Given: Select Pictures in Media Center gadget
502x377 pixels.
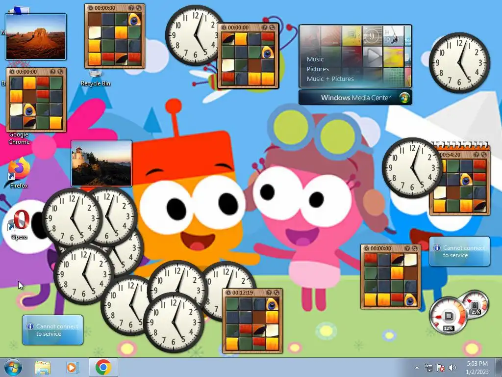Looking at the screenshot, I should [x=318, y=69].
